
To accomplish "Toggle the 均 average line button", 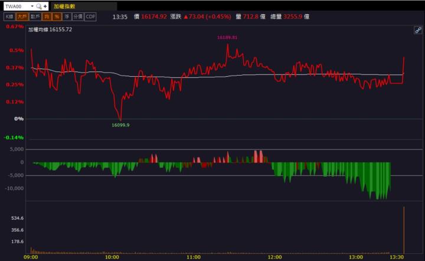I will 47,17.
